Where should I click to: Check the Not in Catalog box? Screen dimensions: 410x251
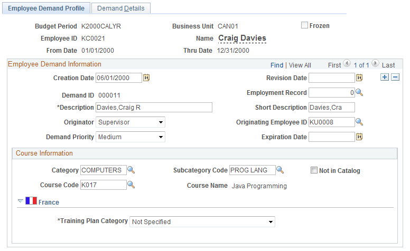point(314,170)
